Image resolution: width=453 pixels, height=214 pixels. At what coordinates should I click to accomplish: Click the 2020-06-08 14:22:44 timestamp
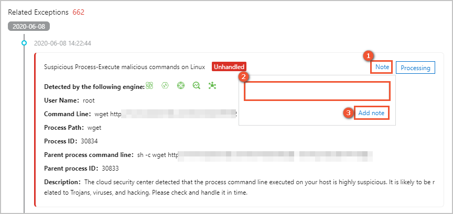pos(63,43)
